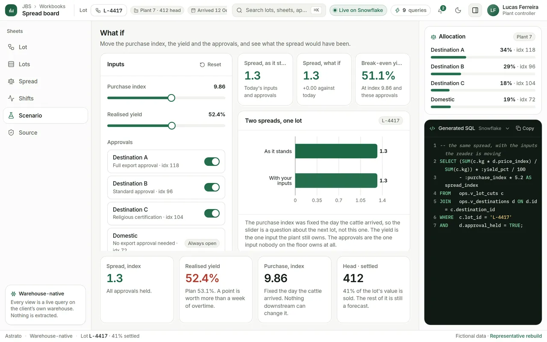547x342 pixels.
Task: Click the Realised yield slider handle
Action: point(172,126)
